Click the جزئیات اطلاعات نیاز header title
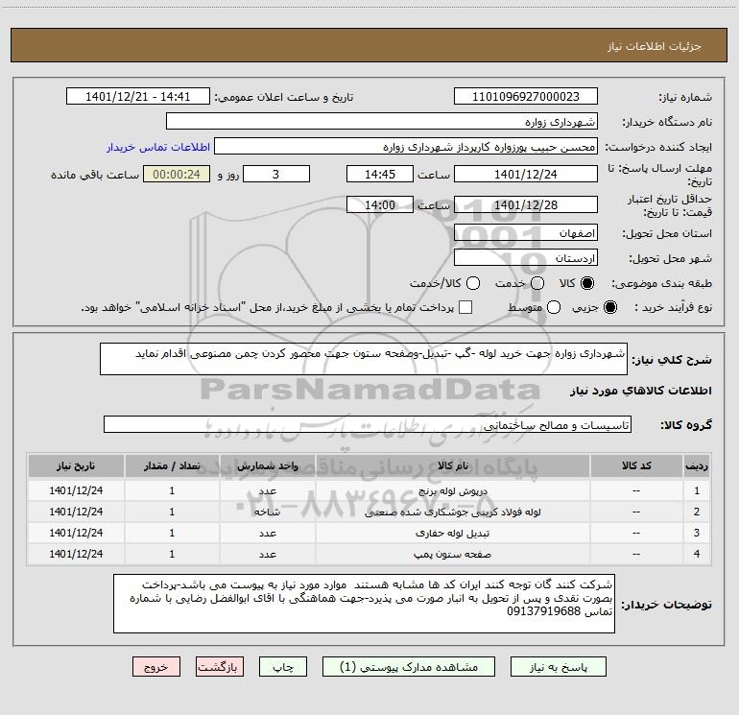Viewport: 739px width, 715px height. (x=655, y=46)
